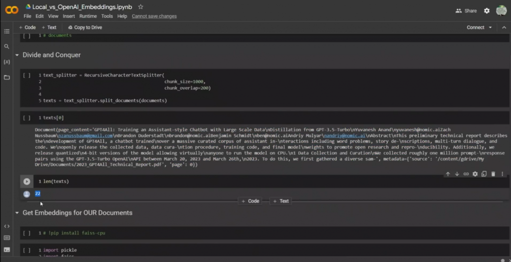
Task: Add a code cell from top toolbar
Action: [x=27, y=27]
